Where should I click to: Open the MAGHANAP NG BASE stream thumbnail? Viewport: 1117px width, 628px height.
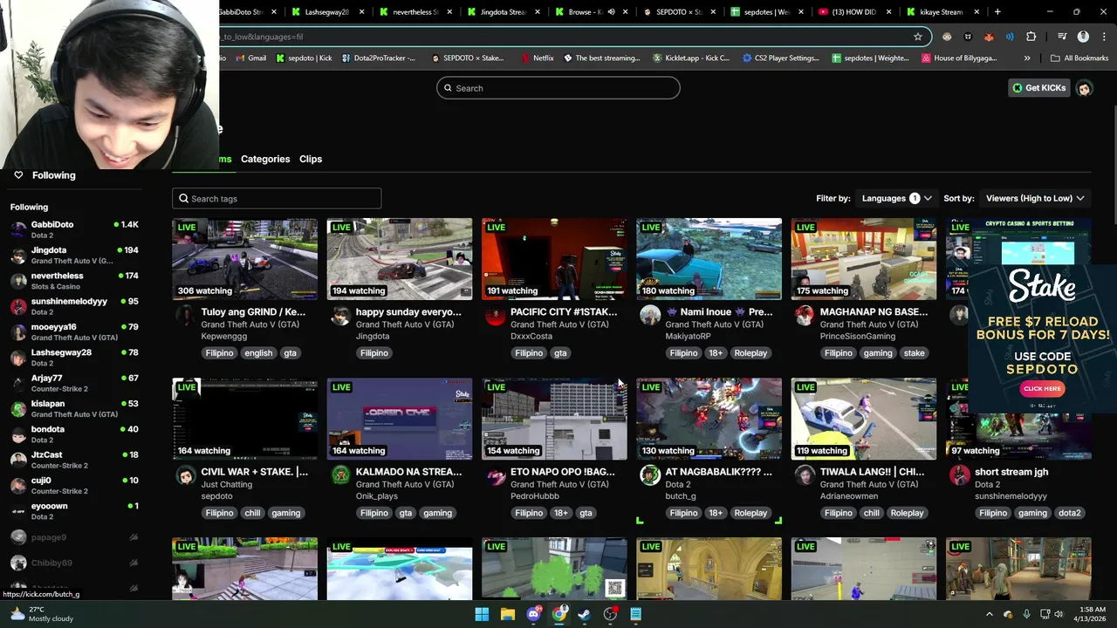click(863, 259)
